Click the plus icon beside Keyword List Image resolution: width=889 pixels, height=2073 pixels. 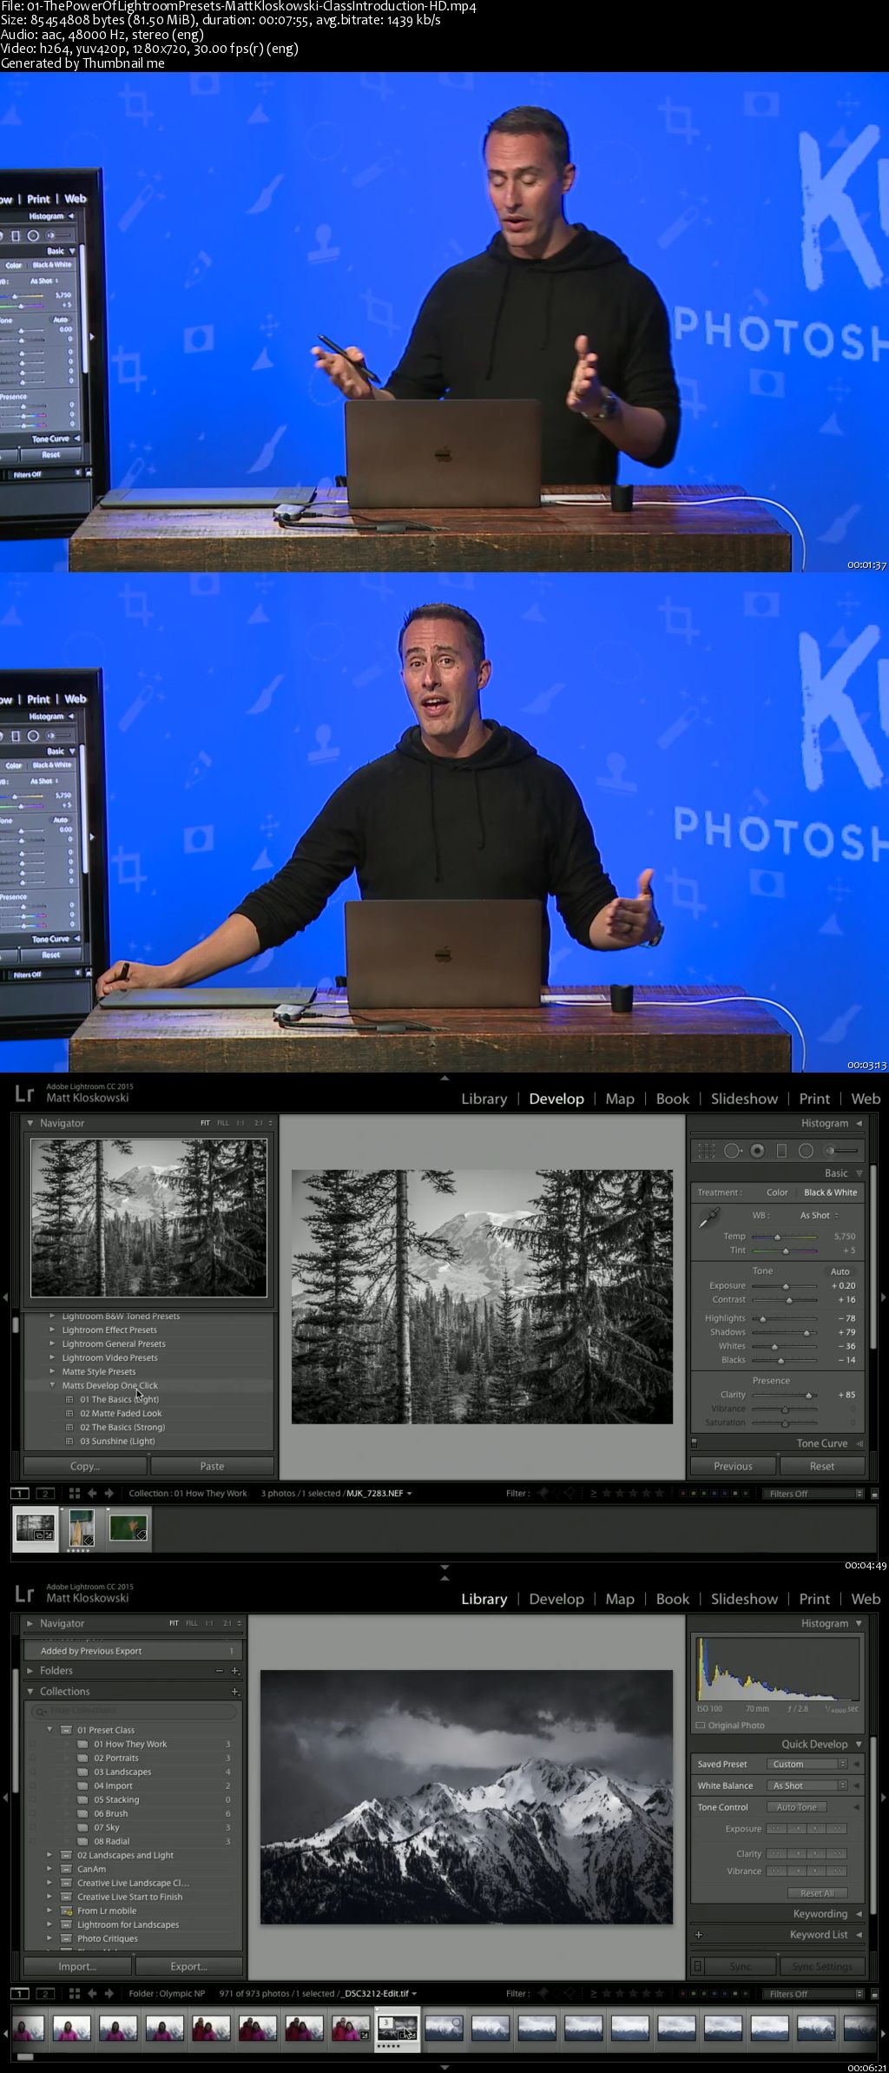tap(699, 1934)
